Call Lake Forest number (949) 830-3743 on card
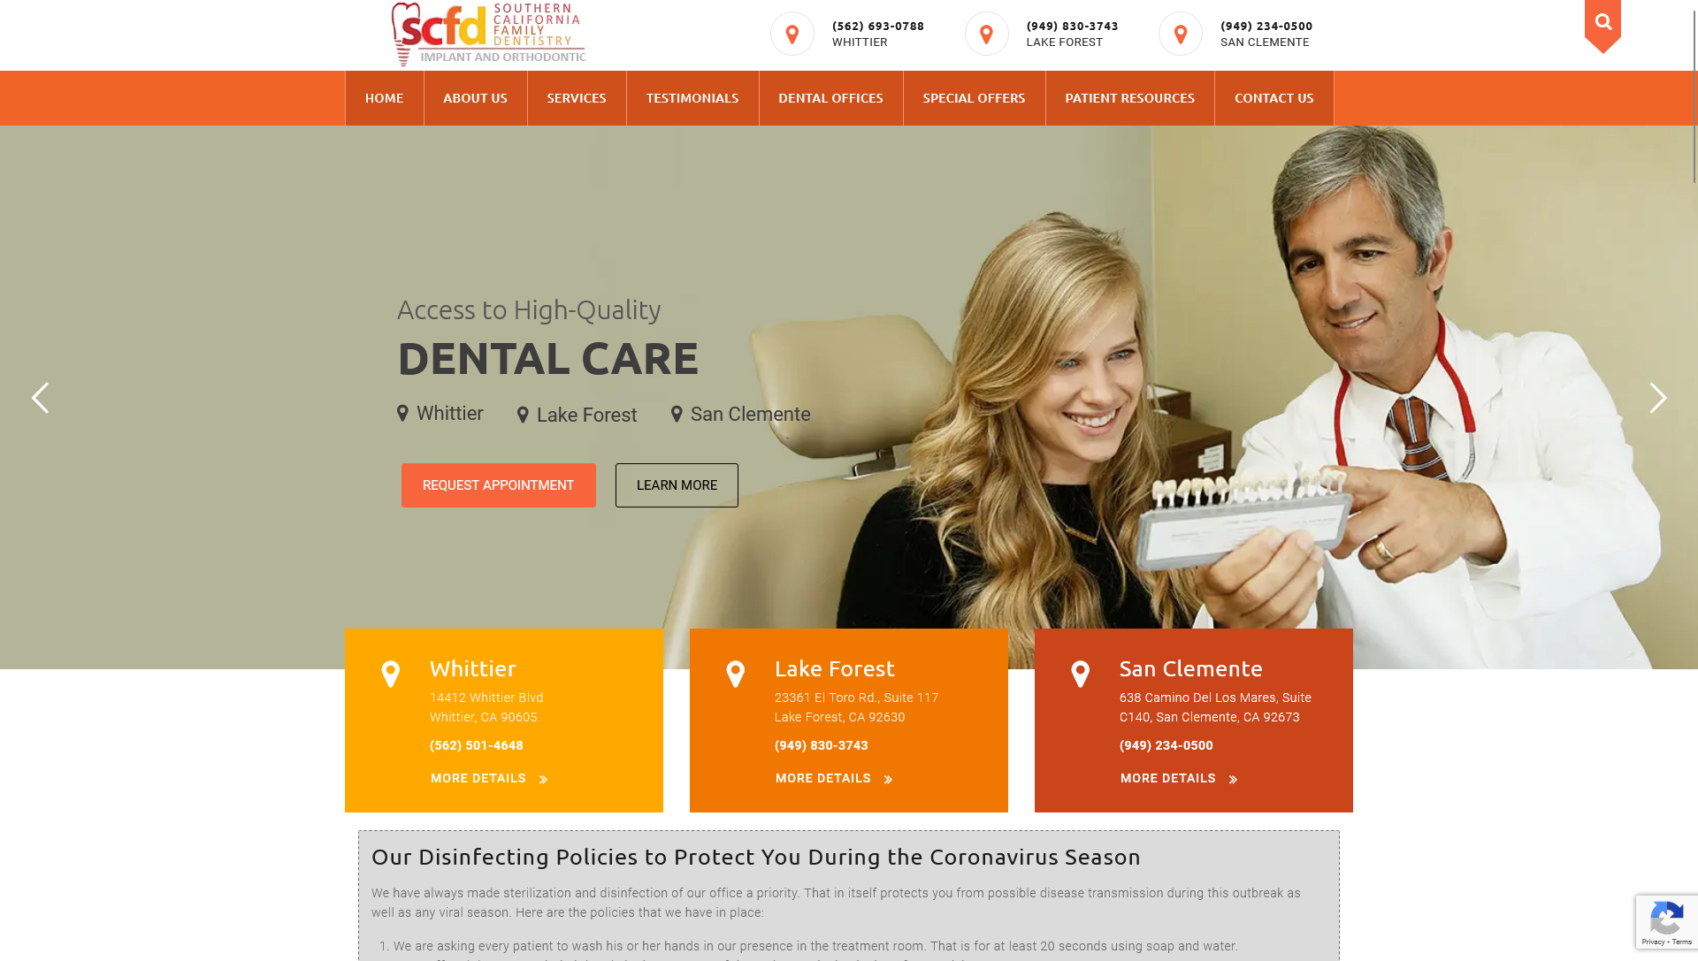The height and width of the screenshot is (961, 1698). 822,746
